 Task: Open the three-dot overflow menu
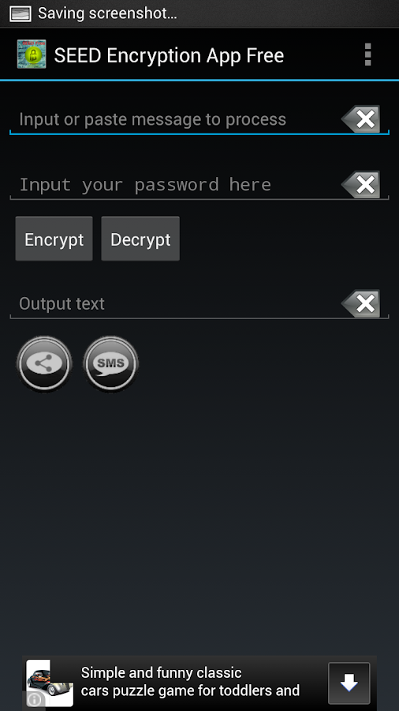[367, 55]
